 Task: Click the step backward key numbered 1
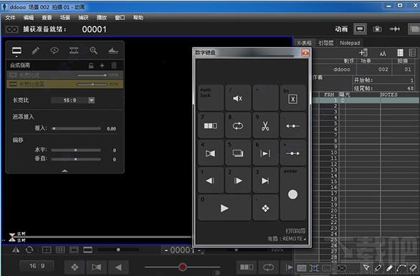[211, 181]
